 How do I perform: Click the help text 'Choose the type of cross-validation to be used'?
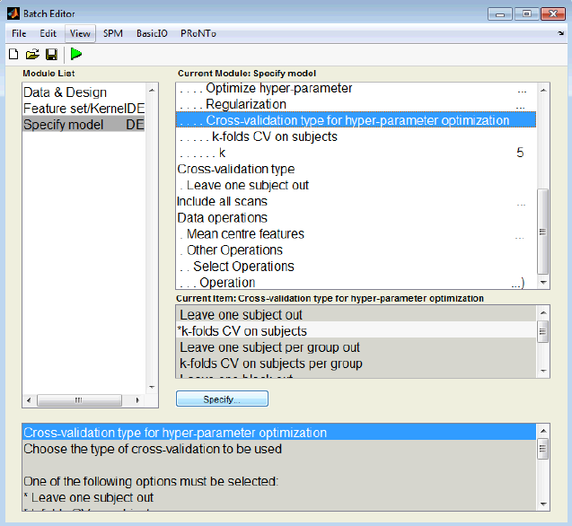(153, 449)
